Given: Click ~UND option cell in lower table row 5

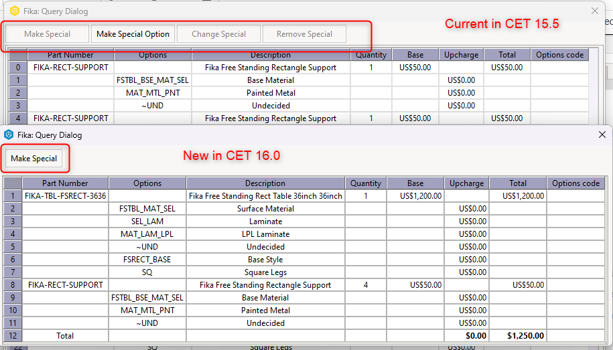Looking at the screenshot, I should tap(147, 246).
